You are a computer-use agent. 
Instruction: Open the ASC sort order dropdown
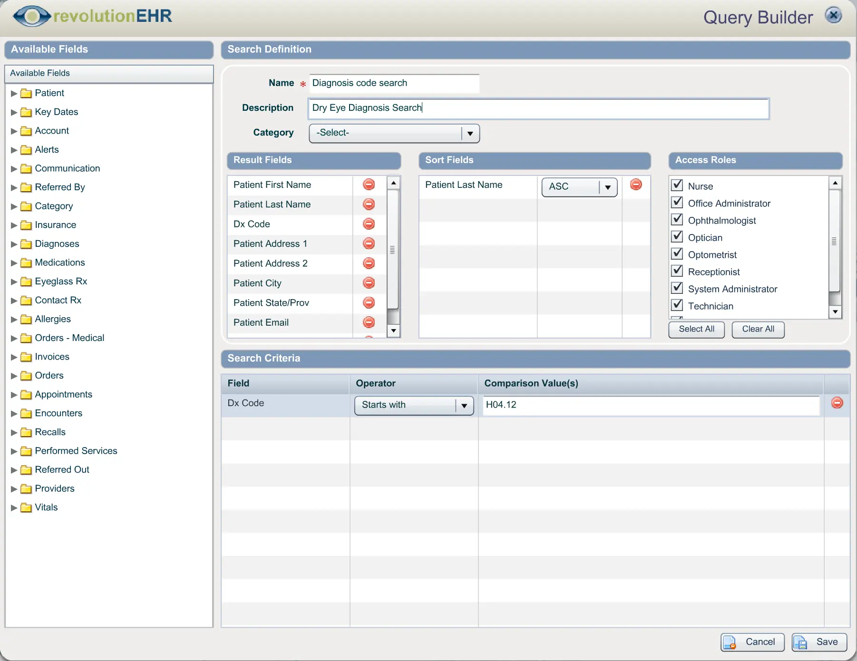coord(608,187)
